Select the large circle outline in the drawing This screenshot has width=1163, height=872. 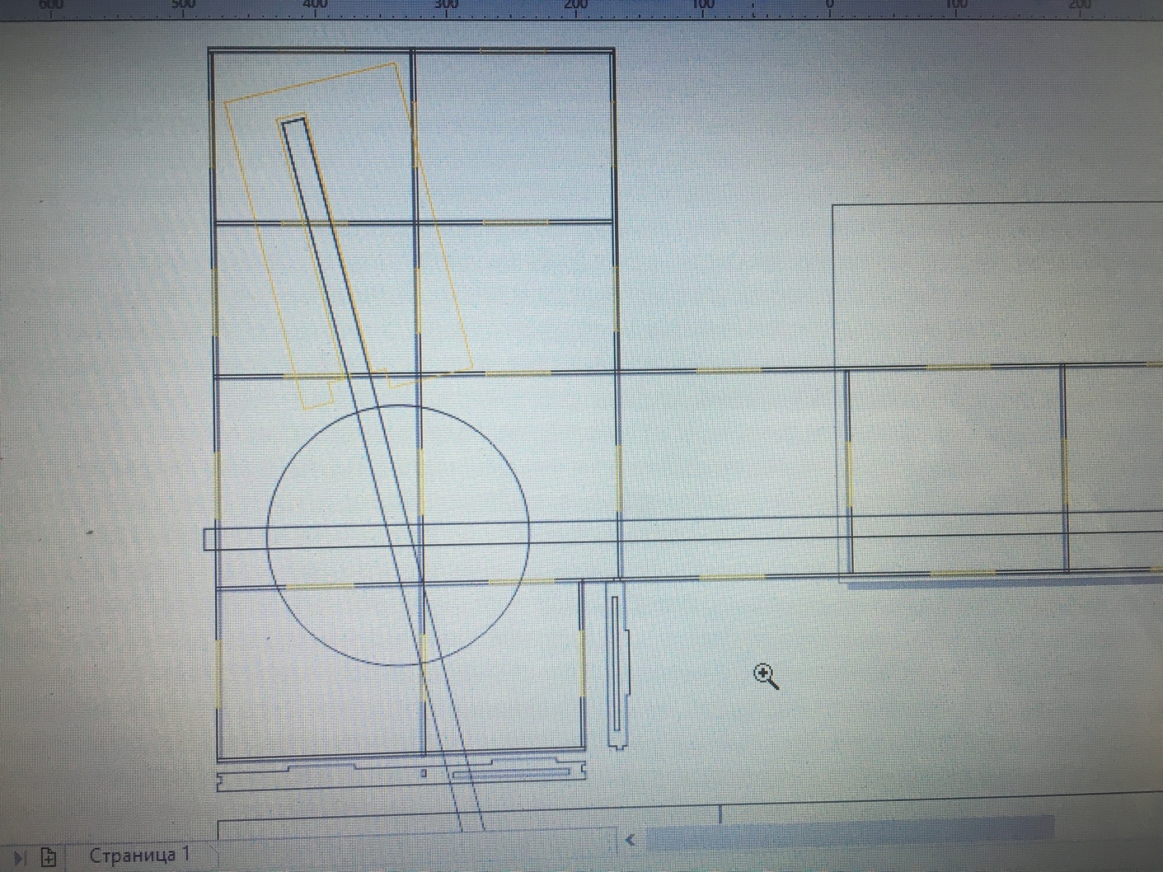click(268, 536)
